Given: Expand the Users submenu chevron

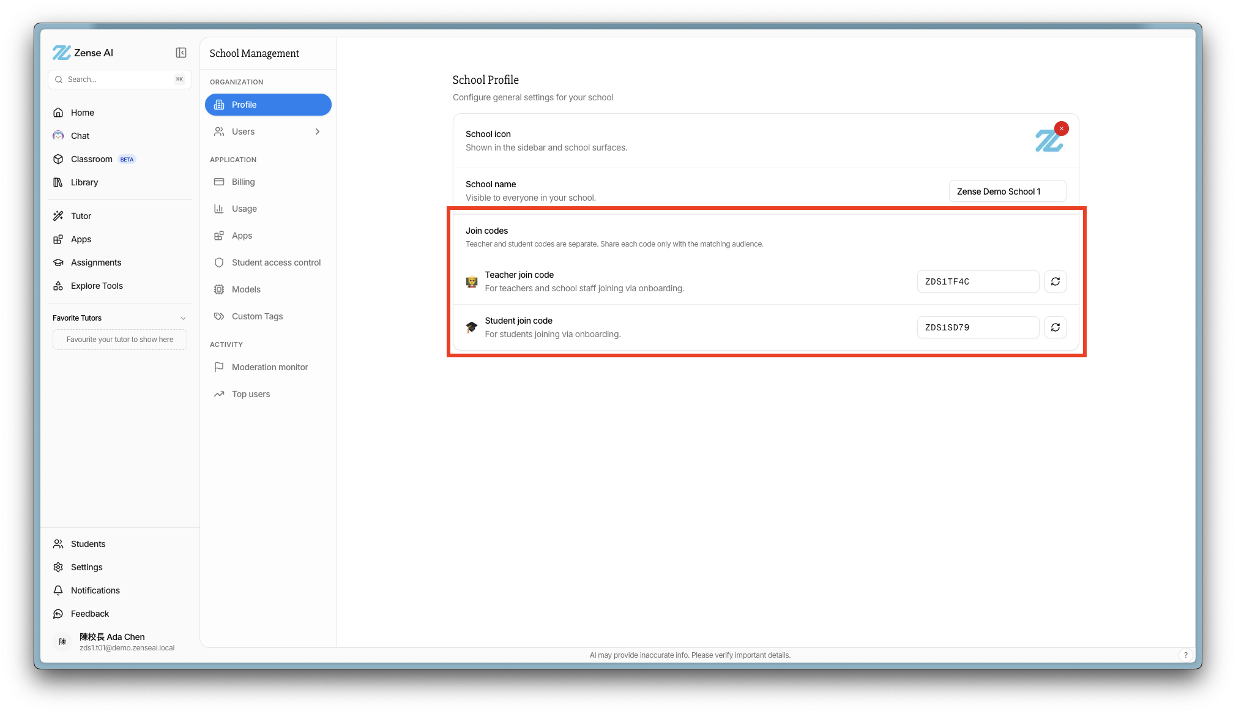Looking at the screenshot, I should point(317,132).
